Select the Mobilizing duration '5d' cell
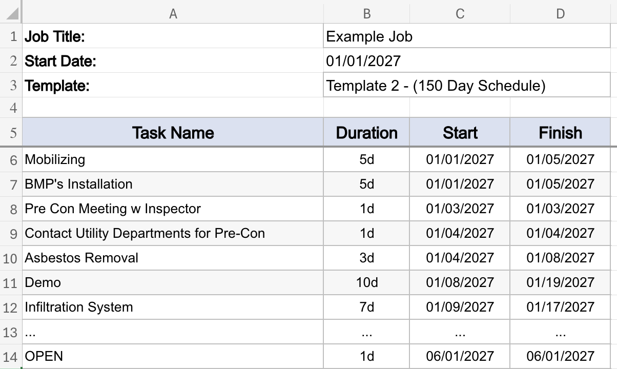Image resolution: width=617 pixels, height=369 pixels. coord(366,159)
